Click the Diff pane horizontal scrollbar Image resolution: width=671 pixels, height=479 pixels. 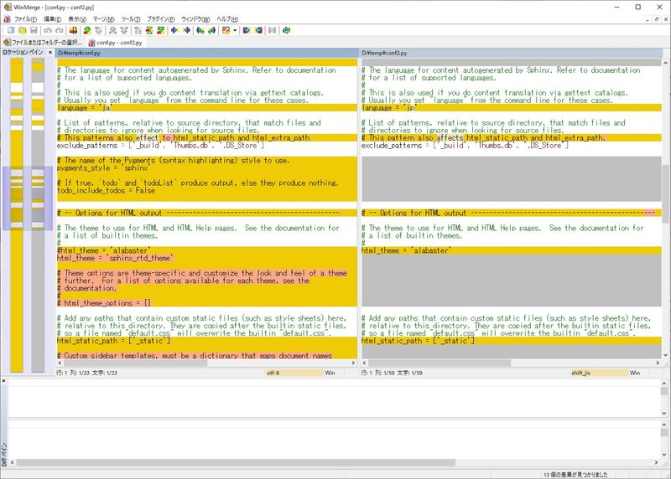point(335,462)
